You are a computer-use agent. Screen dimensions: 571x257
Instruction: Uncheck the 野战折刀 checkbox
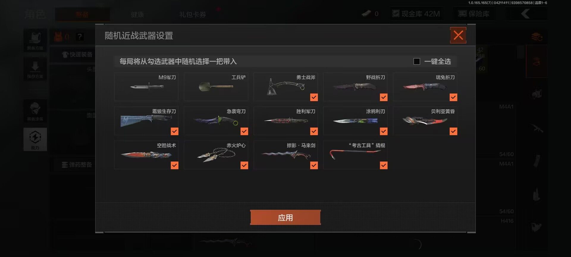(384, 97)
